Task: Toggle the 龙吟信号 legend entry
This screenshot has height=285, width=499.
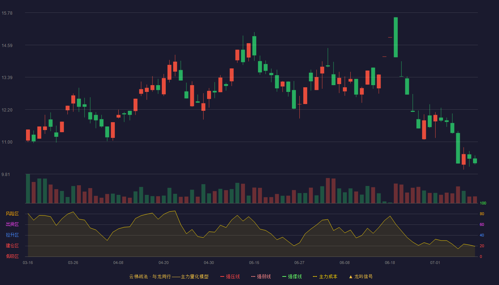Action: 360,276
